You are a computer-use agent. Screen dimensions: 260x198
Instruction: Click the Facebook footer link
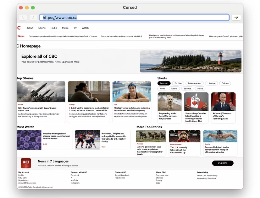(75, 175)
